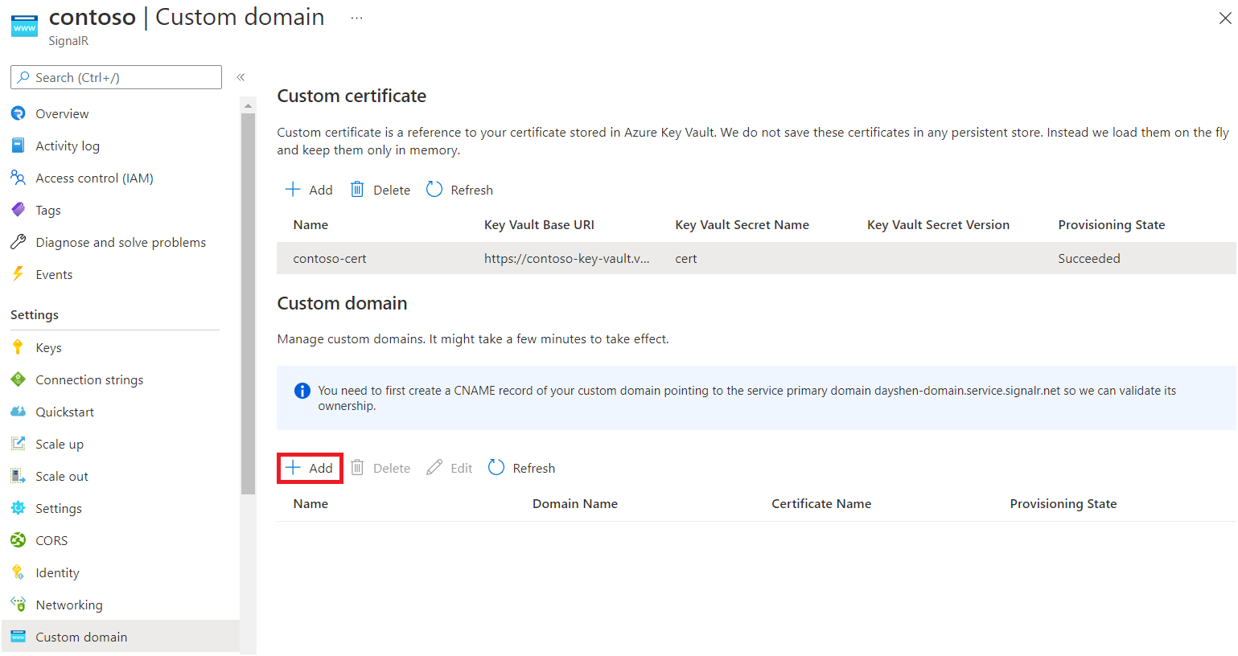The width and height of the screenshot is (1238, 656).
Task: Click Add under Custom domain
Action: pos(310,467)
